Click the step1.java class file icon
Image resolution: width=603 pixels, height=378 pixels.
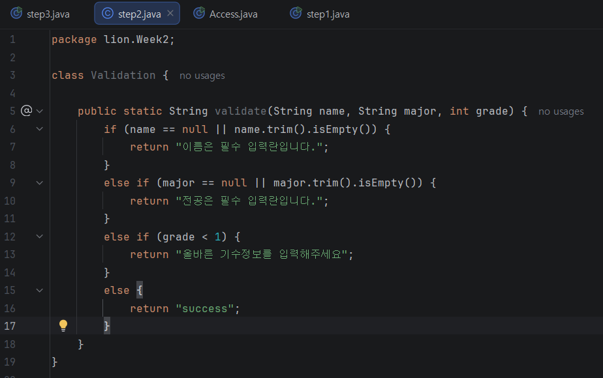296,14
